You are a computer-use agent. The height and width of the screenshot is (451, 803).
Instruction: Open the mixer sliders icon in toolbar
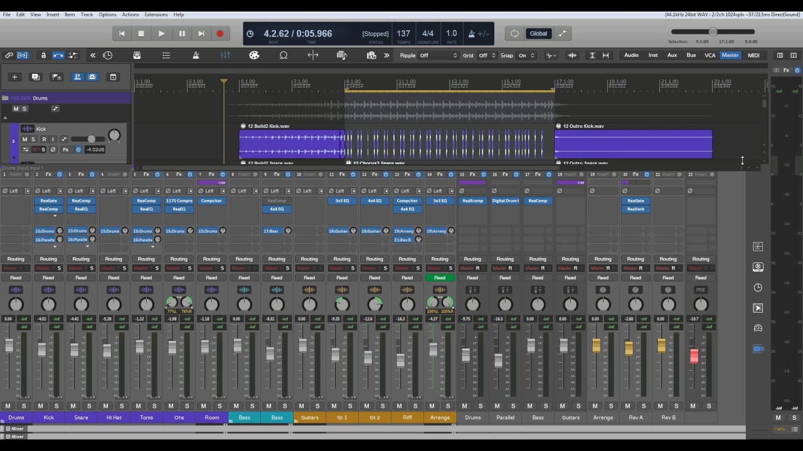tap(225, 55)
